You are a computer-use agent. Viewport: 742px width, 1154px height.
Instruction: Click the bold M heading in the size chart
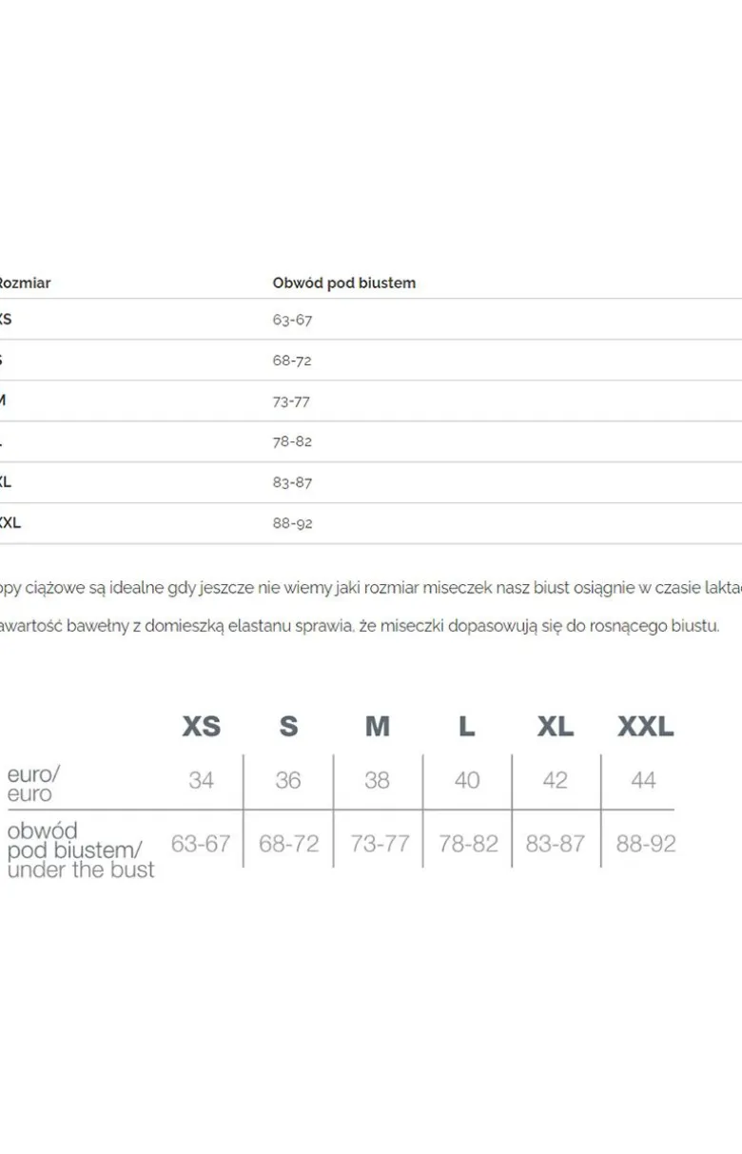pyautogui.click(x=378, y=727)
